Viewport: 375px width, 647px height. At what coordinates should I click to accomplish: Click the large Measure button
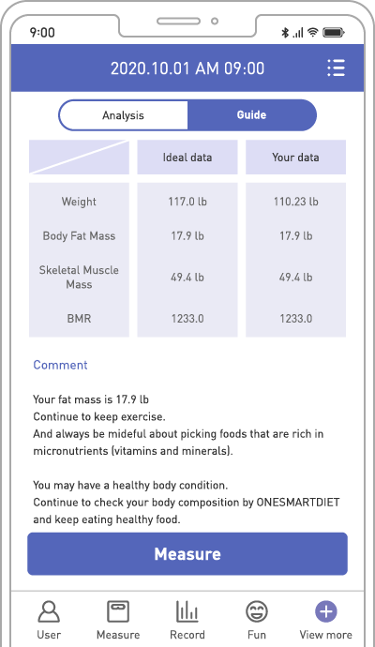coord(187,554)
